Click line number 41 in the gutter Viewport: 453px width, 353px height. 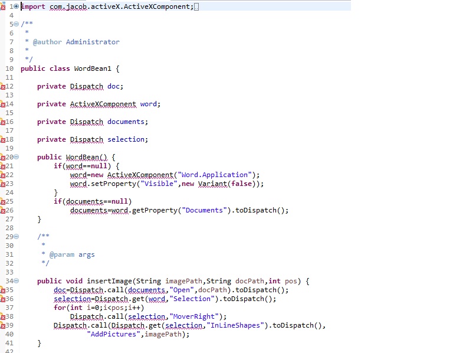[x=9, y=343]
